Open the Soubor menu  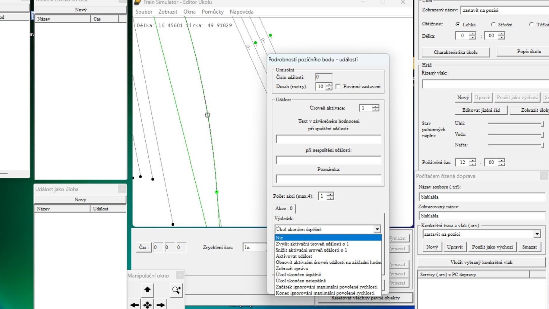(x=144, y=12)
